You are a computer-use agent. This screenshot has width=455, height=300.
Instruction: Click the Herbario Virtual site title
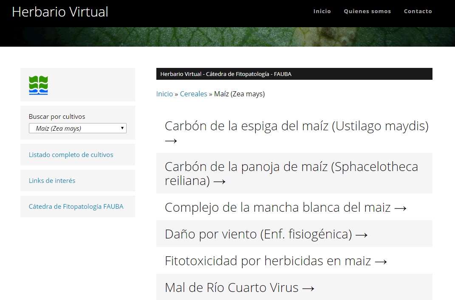coord(60,12)
